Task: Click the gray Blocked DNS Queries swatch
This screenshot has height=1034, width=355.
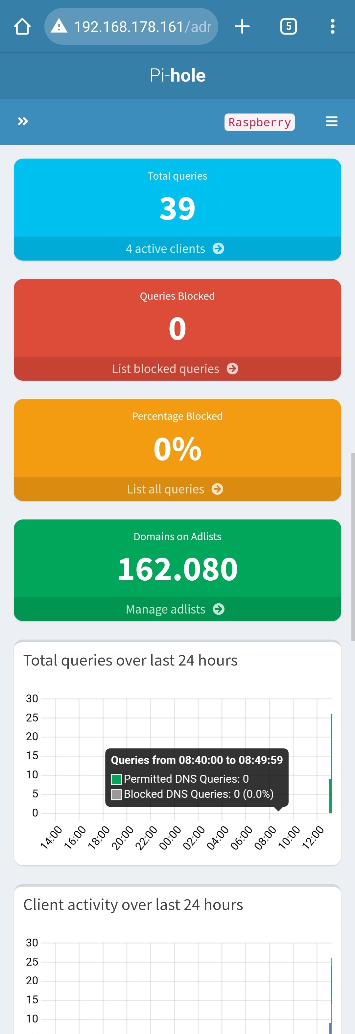Action: [x=116, y=794]
